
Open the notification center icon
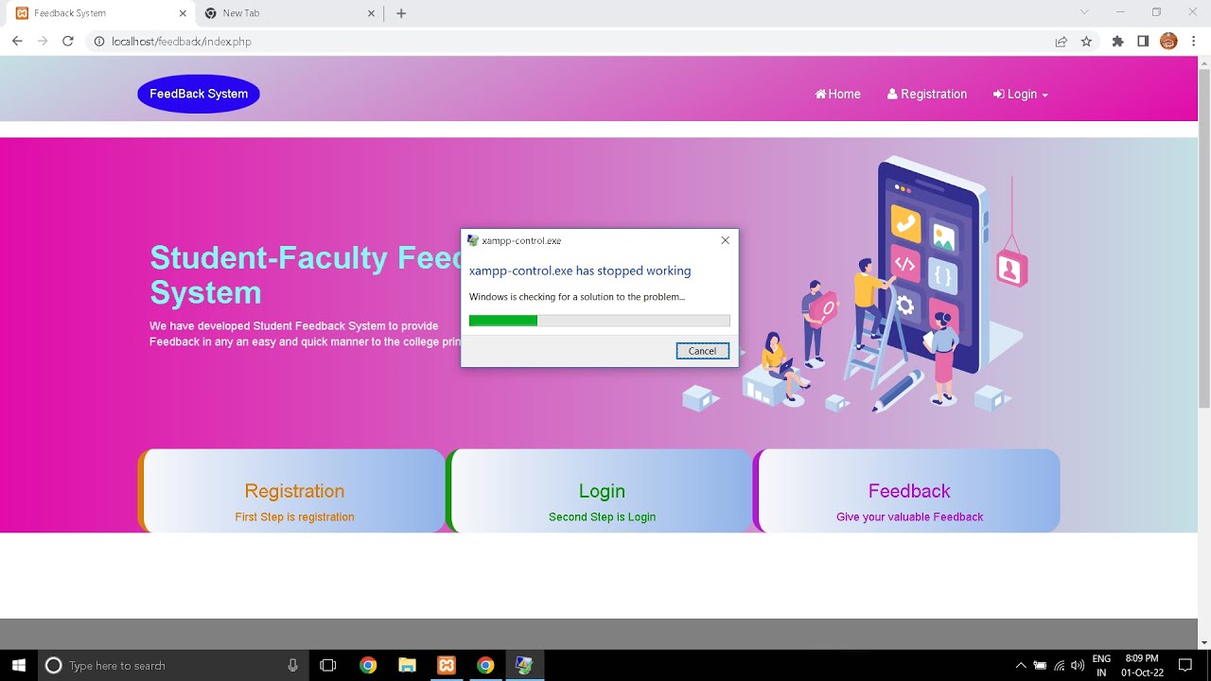[1185, 665]
